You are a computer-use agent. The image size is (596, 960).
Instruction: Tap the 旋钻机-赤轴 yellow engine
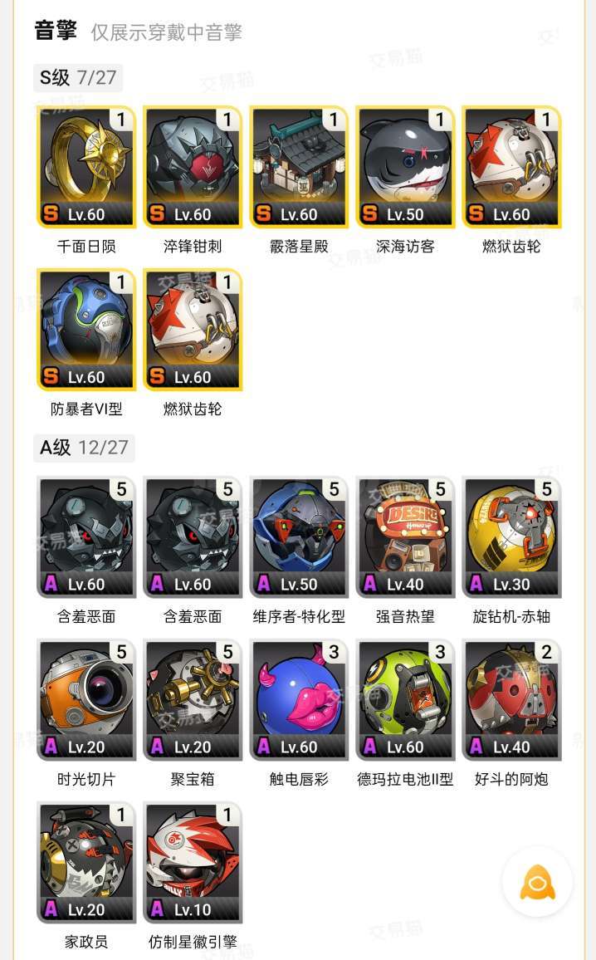click(x=511, y=537)
